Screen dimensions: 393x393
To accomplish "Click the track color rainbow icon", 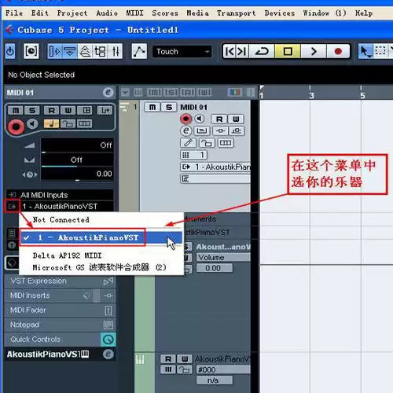I will 234,92.
